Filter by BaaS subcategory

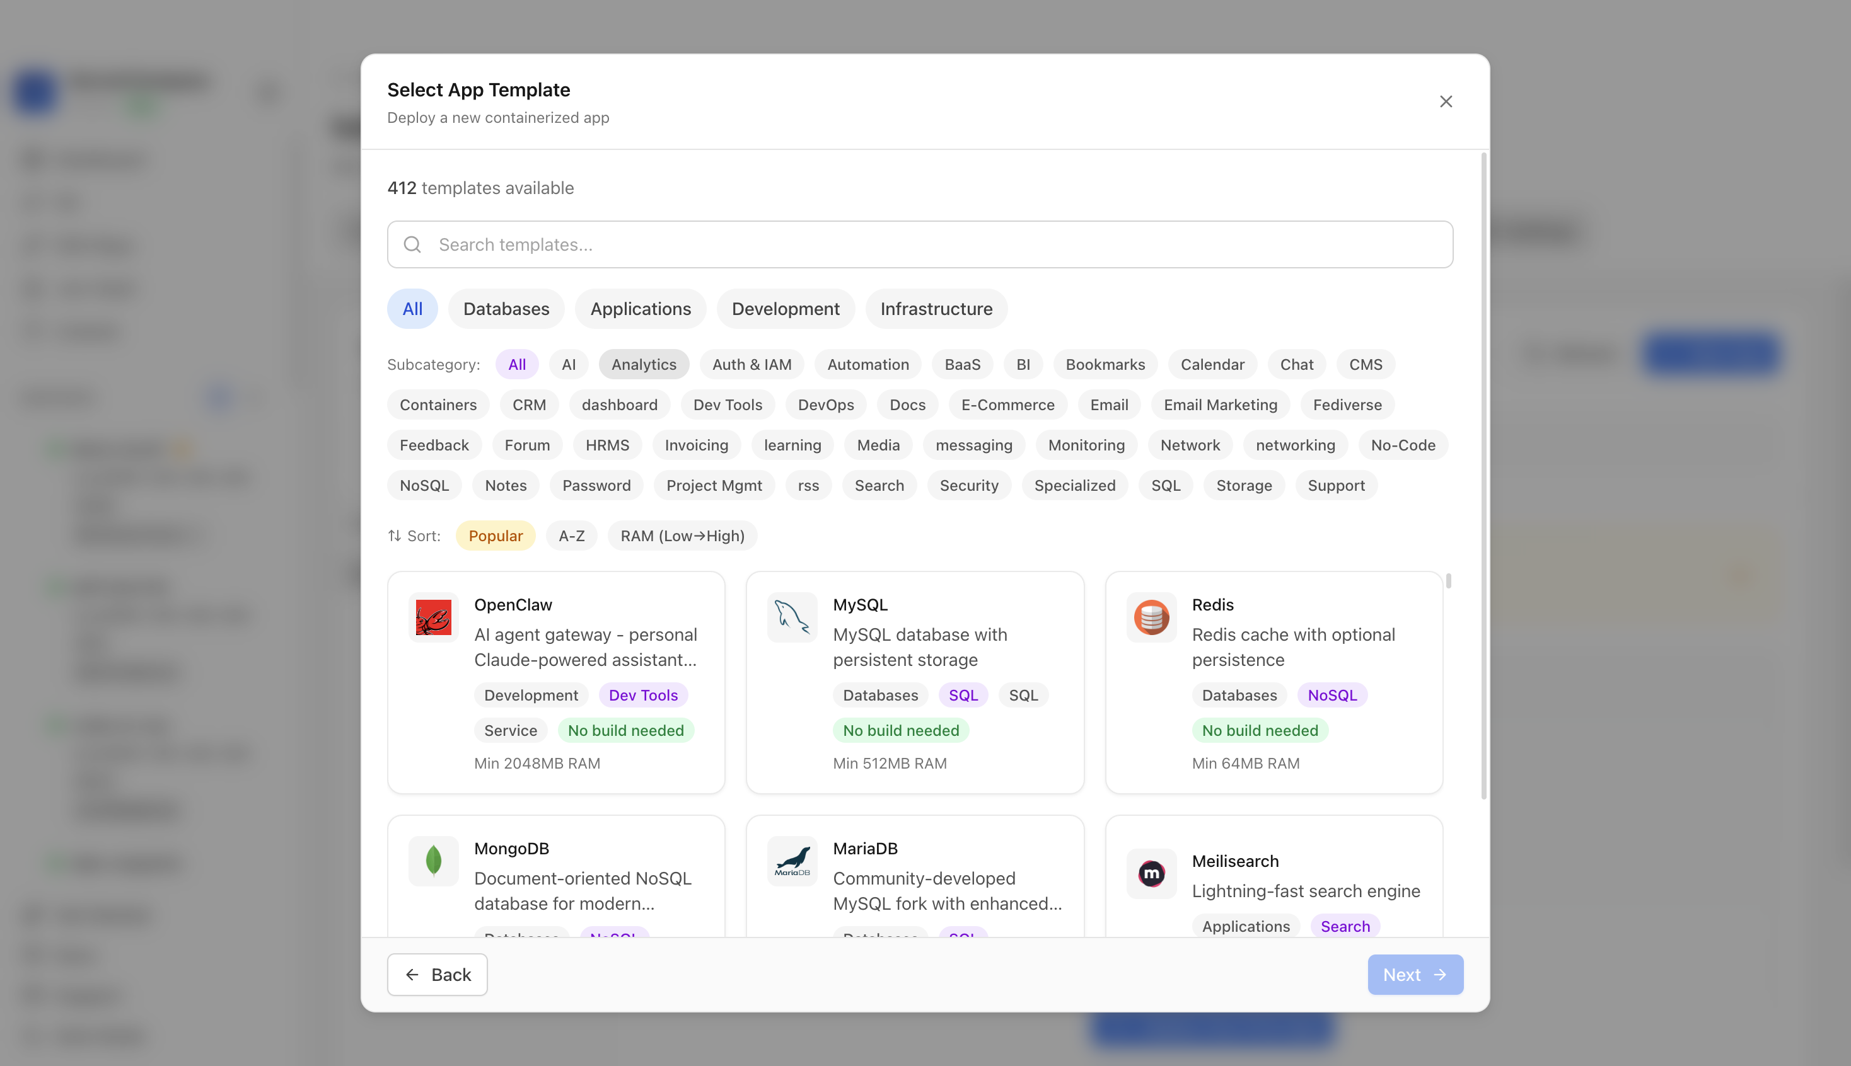coord(963,365)
